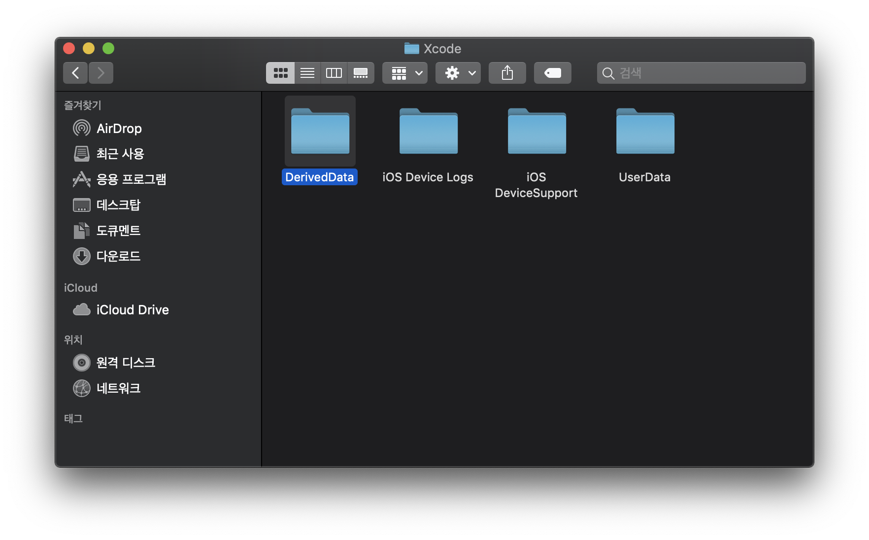
Task: Switch to column view
Action: point(334,73)
